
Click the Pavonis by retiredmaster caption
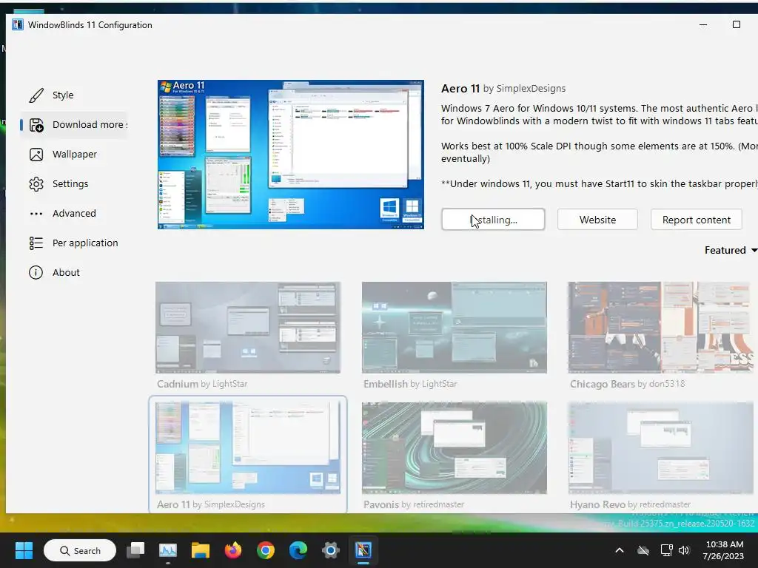pos(413,504)
